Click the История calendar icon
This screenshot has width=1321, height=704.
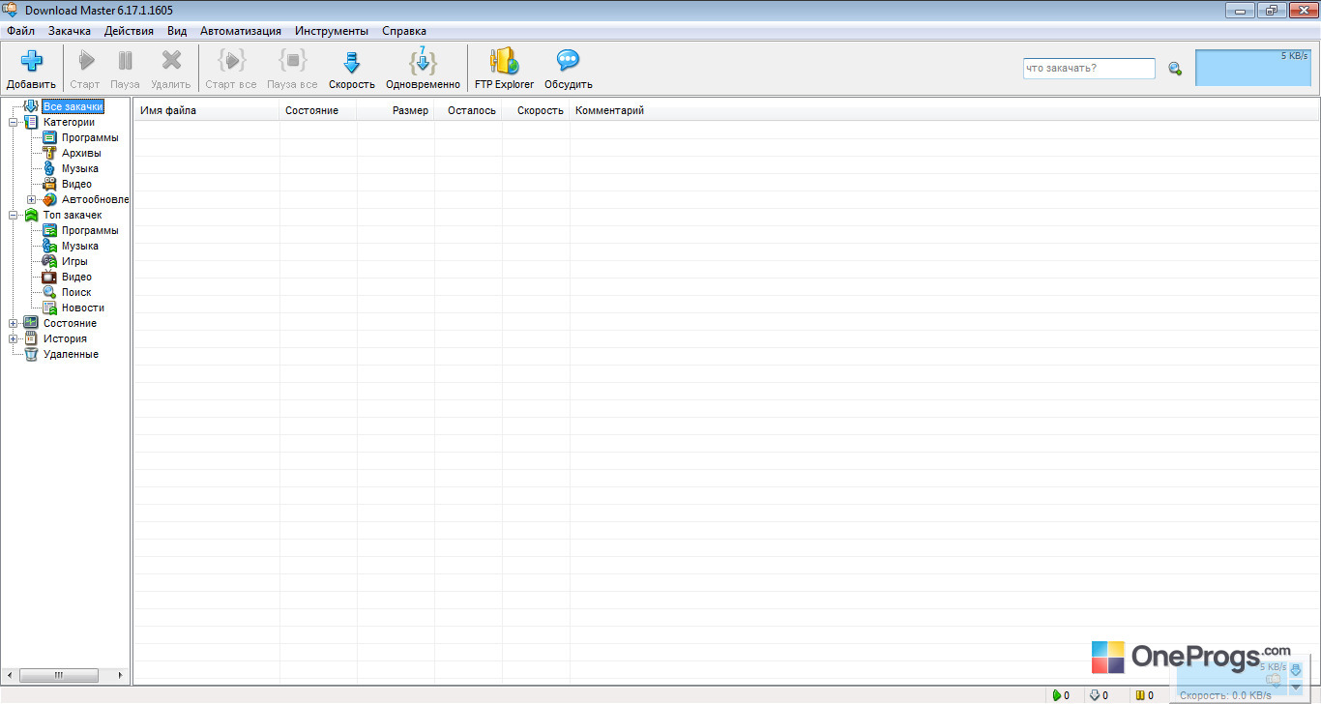[31, 338]
